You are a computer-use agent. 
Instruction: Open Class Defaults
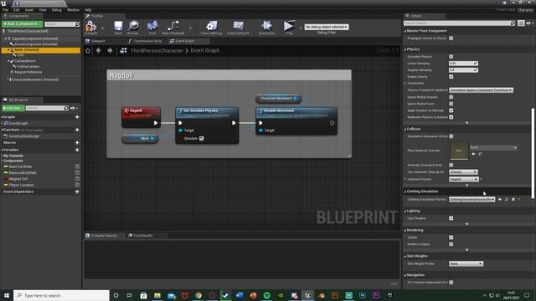(238, 28)
